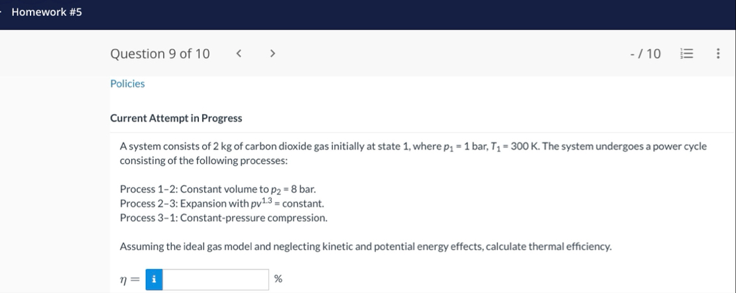Go to the previous question chevron
The image size is (736, 293).
[x=239, y=54]
